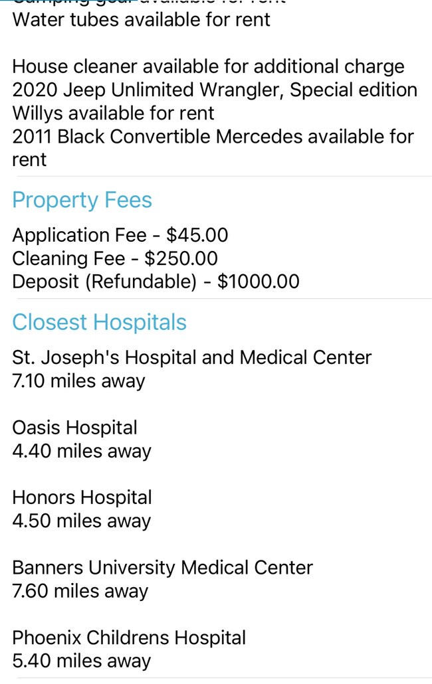
Task: Select the Cleaning Fee - $250.00 line
Action: [x=115, y=258]
